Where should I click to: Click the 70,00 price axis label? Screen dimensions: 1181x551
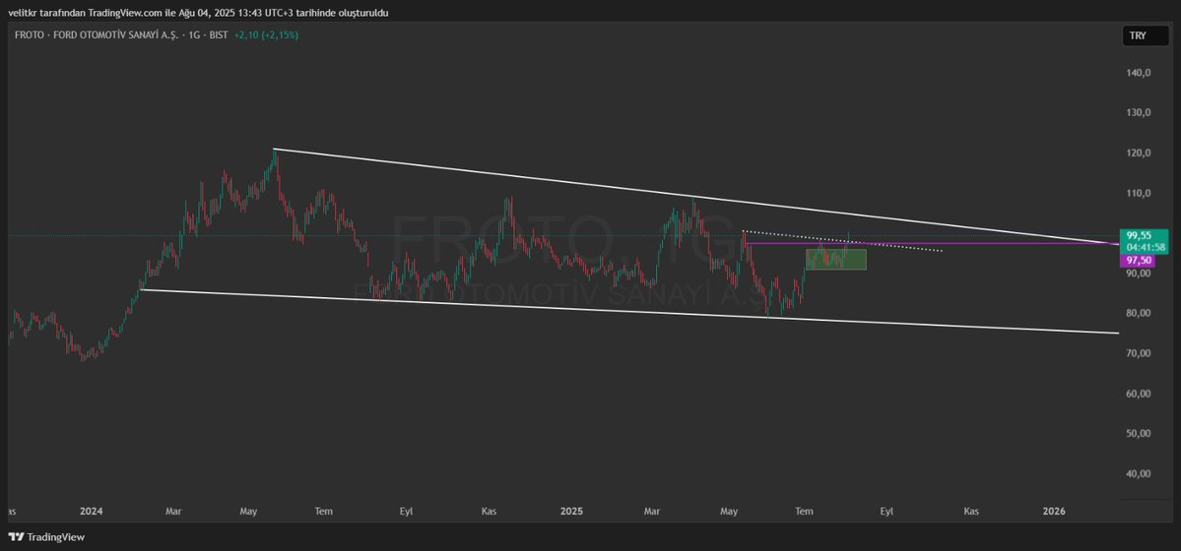(x=1140, y=353)
